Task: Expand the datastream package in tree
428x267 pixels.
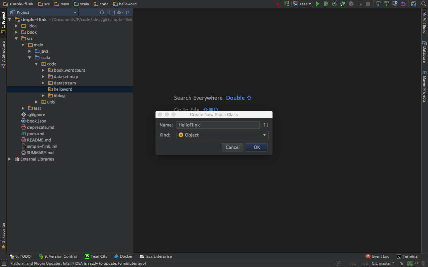Action: pos(43,83)
